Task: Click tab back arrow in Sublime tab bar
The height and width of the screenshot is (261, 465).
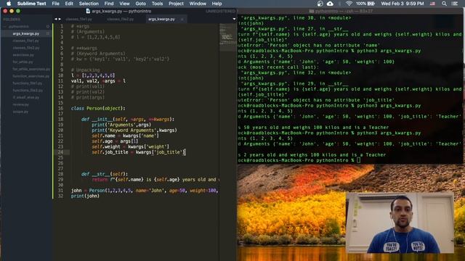Action: [55, 19]
